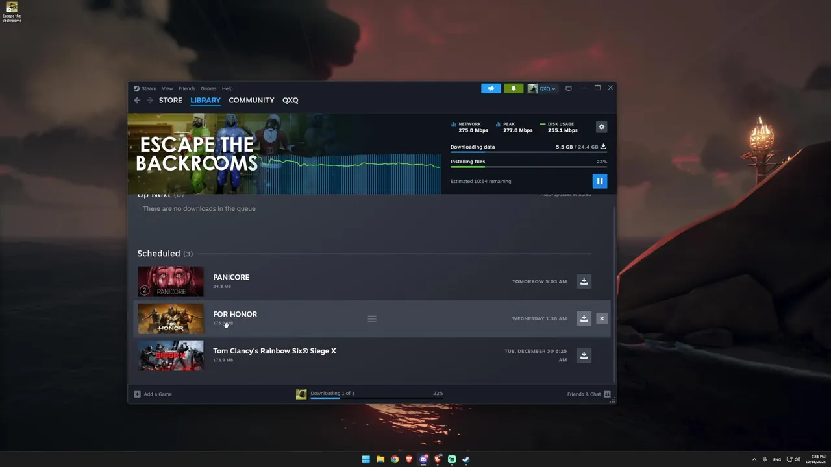Screen dimensions: 831x467
Task: Open Google Chrome from the taskbar
Action: coord(395,459)
